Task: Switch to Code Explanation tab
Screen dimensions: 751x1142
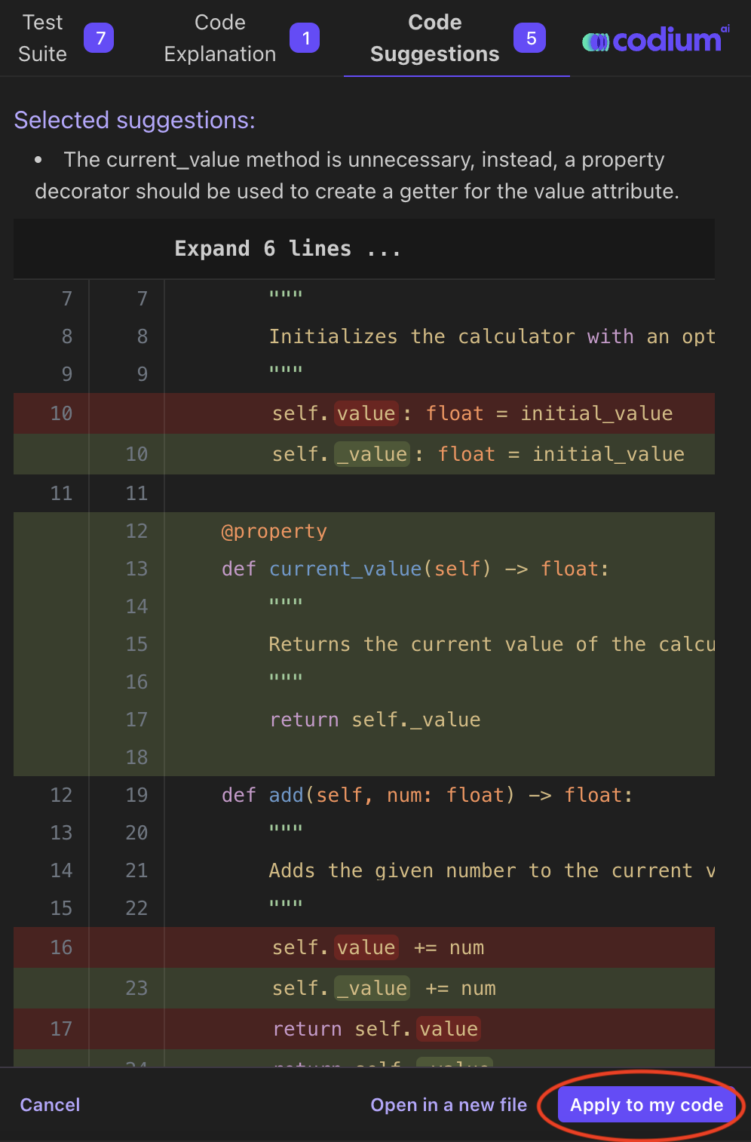Action: (x=219, y=38)
